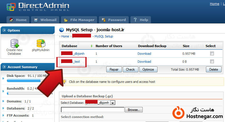Click the Domains: 1 / 1 summary text
This screenshot has height=122, width=225.
click(19, 101)
